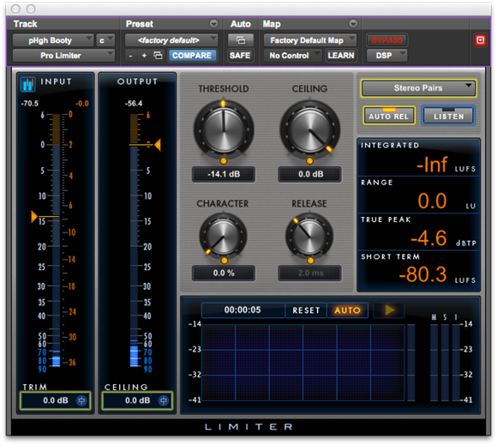The image size is (497, 445).
Task: Click the Character 0.0 % value field
Action: [x=224, y=274]
